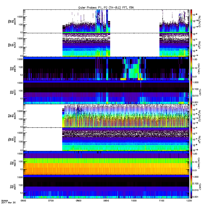Click the thc fff scm3 spectrogram panel
Viewport: 202px width, 216px height.
click(x=106, y=139)
